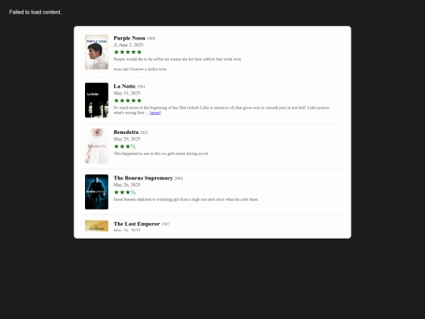425x319 pixels.
Task: Open the La Notte poster thumbnail
Action: [97, 100]
